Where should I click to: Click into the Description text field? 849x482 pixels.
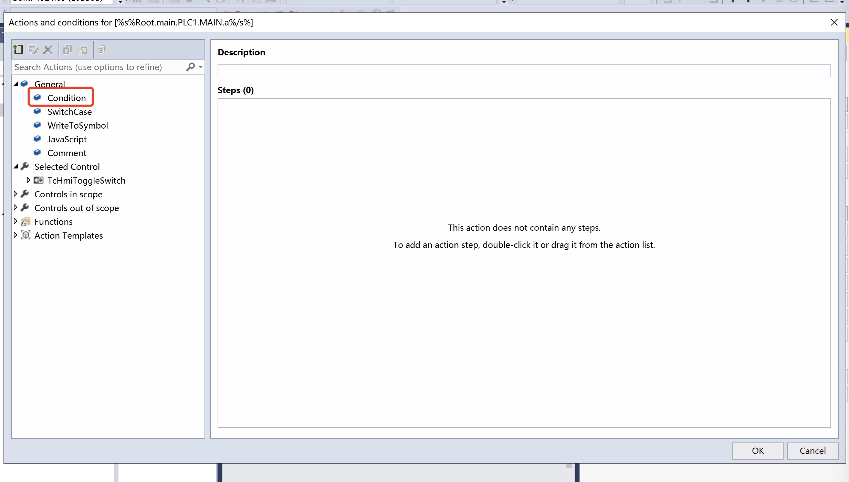coord(524,71)
